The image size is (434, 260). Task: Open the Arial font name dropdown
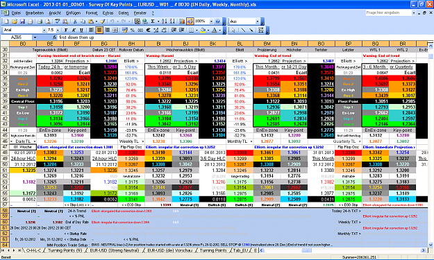44,30
